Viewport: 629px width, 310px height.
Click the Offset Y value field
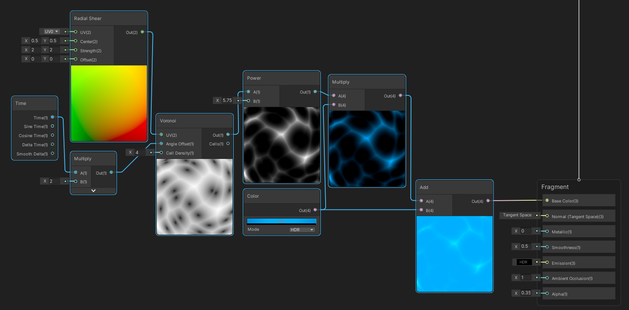[53, 59]
